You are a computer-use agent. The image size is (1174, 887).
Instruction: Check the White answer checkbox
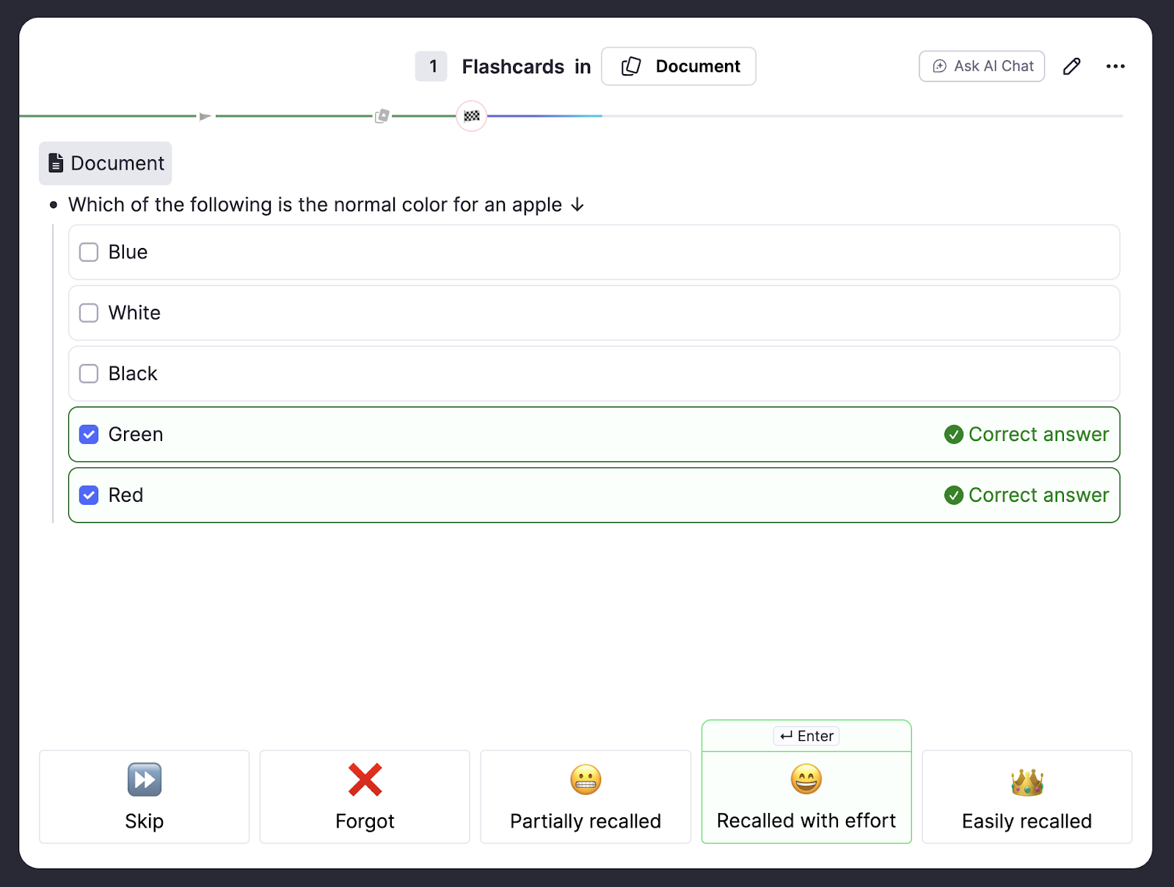pyautogui.click(x=89, y=313)
